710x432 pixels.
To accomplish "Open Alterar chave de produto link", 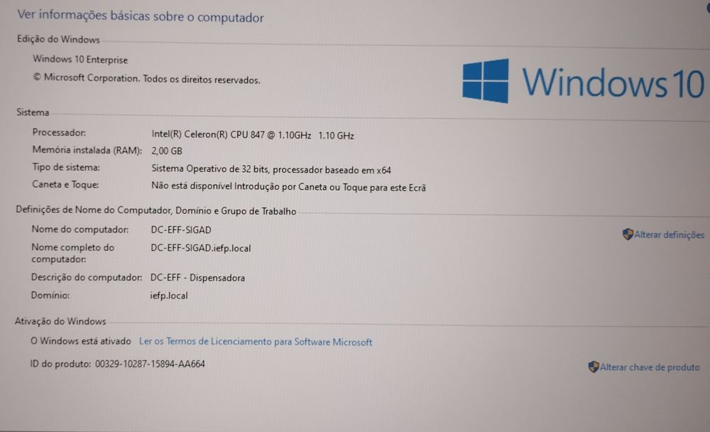I will pos(650,367).
